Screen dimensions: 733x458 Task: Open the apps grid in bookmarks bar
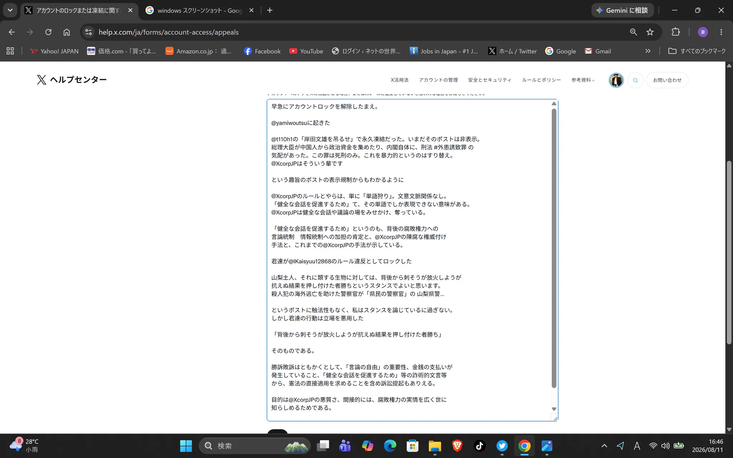[10, 51]
